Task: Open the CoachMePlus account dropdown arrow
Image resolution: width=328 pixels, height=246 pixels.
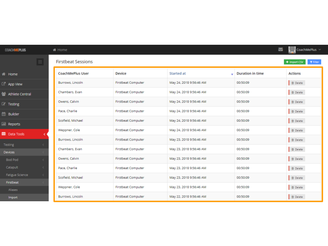Action: (320, 50)
